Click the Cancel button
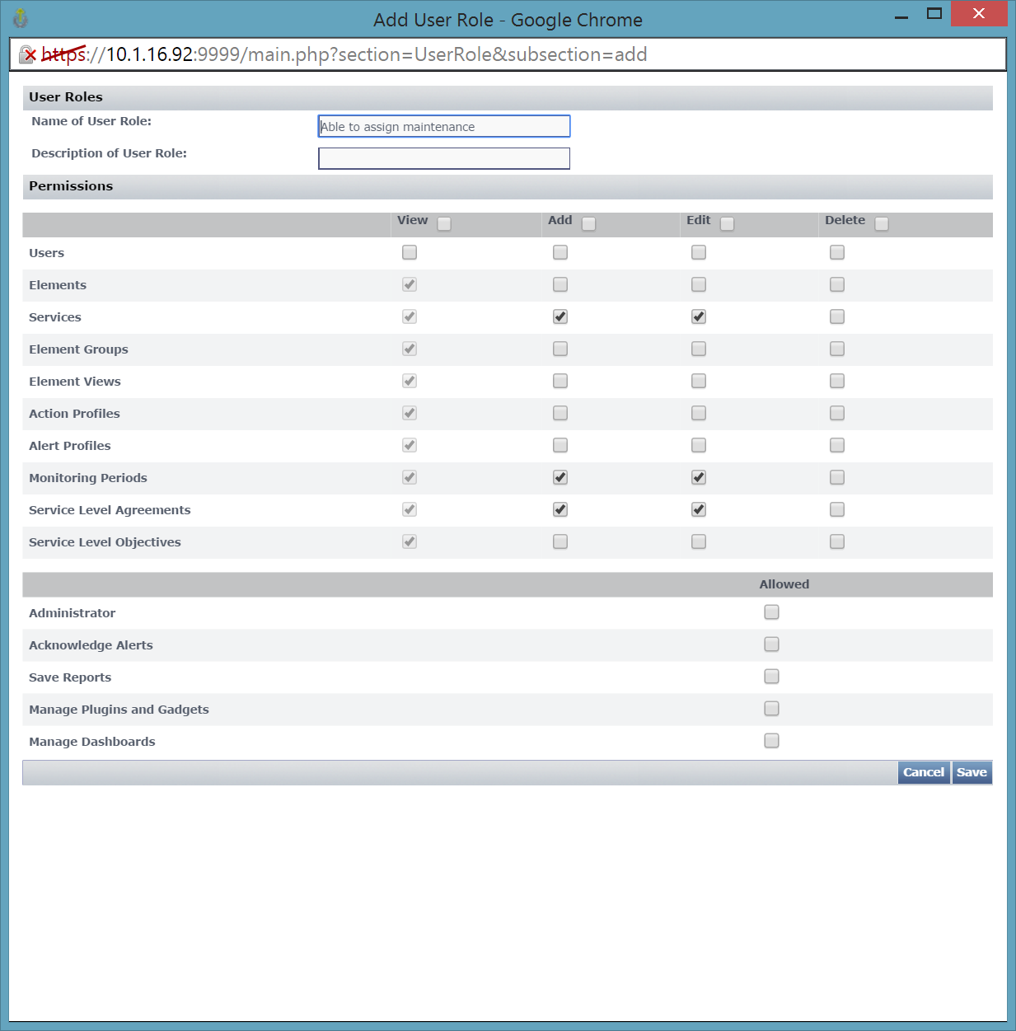Image resolution: width=1016 pixels, height=1031 pixels. point(924,772)
